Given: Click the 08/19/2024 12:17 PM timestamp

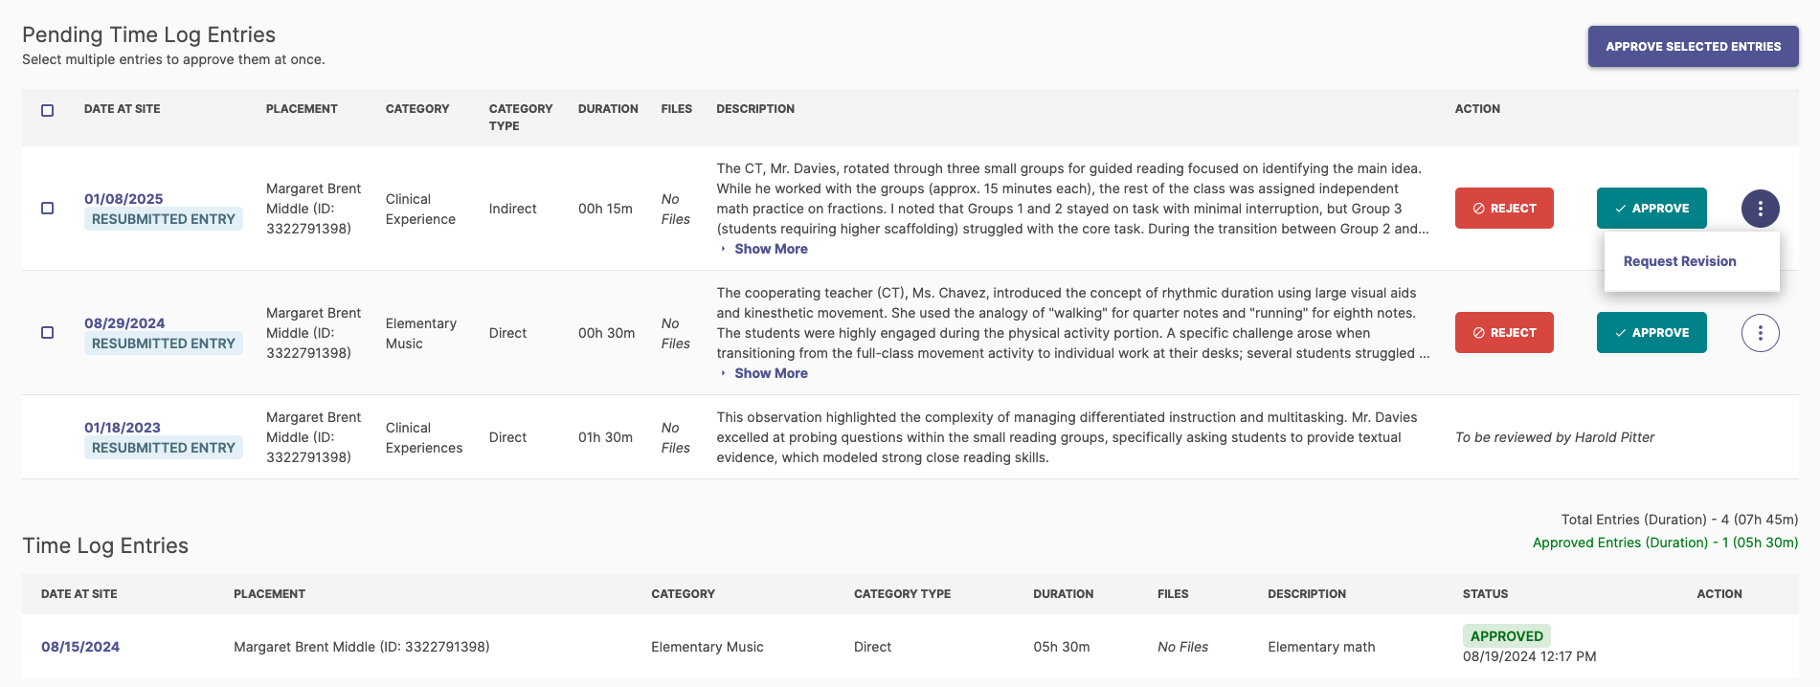Looking at the screenshot, I should click(1529, 656).
